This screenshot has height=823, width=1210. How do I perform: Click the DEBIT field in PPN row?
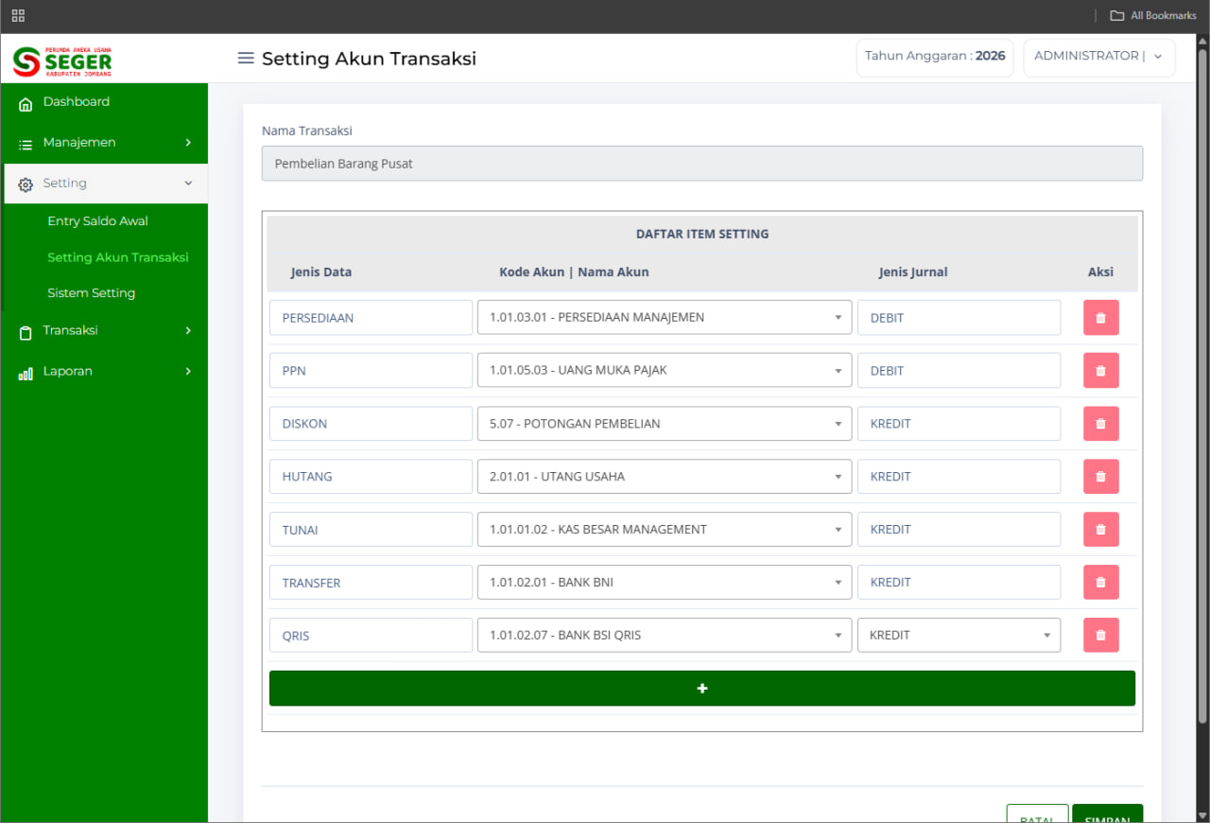[959, 371]
